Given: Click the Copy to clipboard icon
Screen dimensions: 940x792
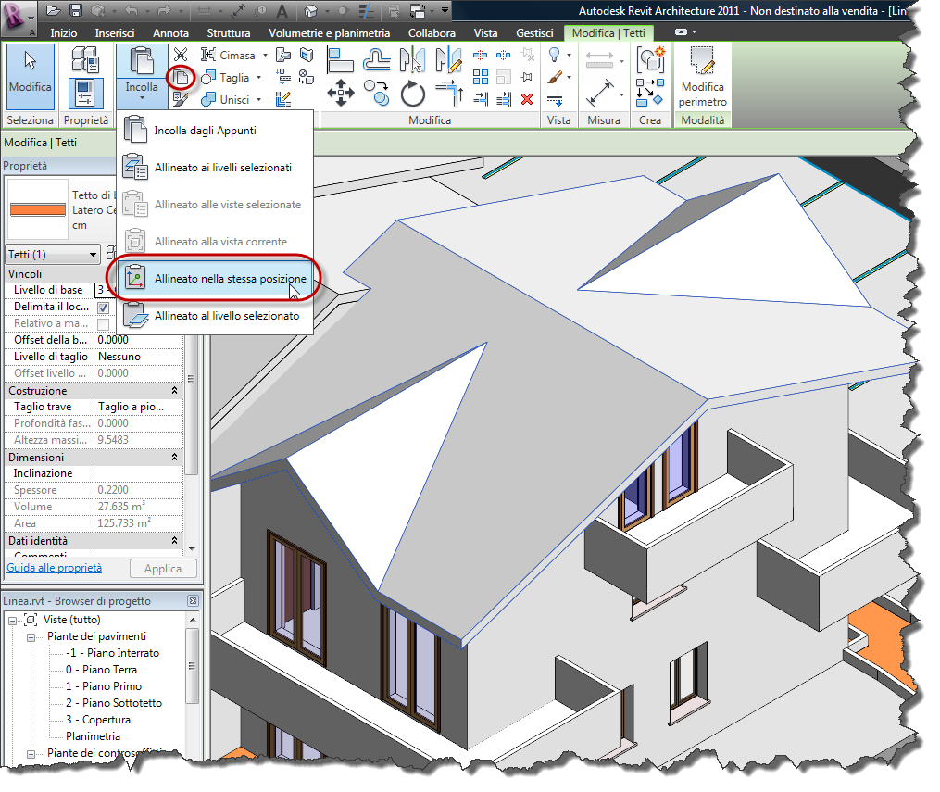Looking at the screenshot, I should 181,77.
